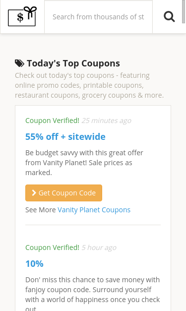Open the '55% off + sitewide' coupon
The width and height of the screenshot is (186, 311).
coord(65,137)
